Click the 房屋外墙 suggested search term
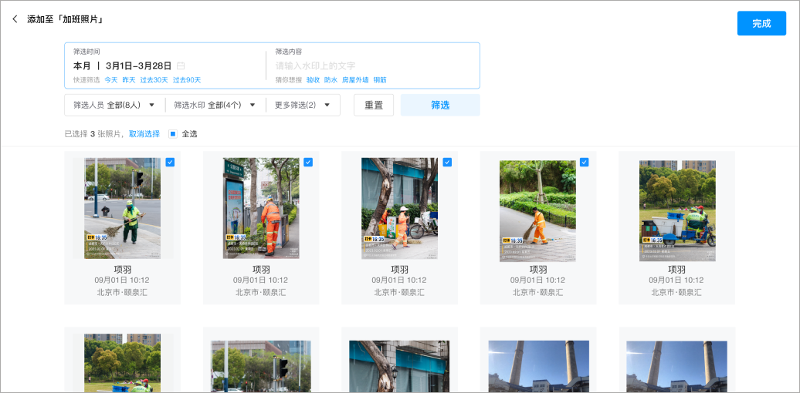 pyautogui.click(x=355, y=80)
